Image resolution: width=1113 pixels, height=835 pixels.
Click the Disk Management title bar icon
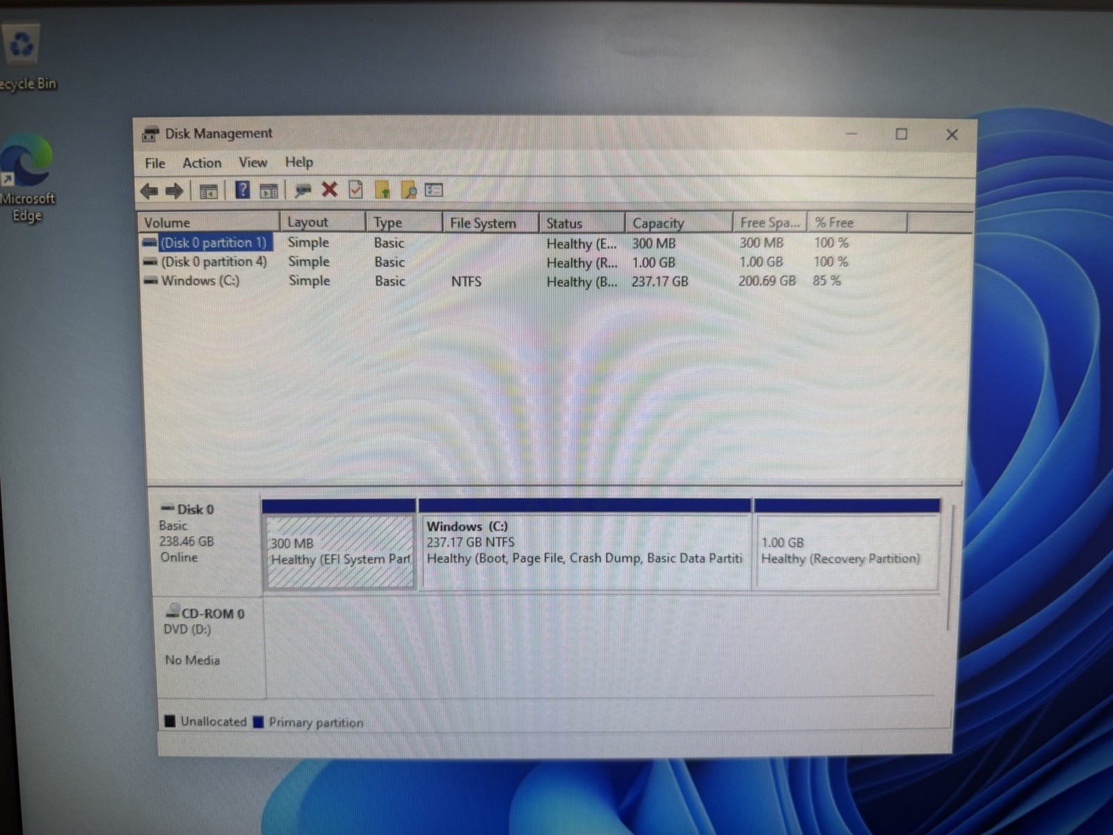pos(150,134)
